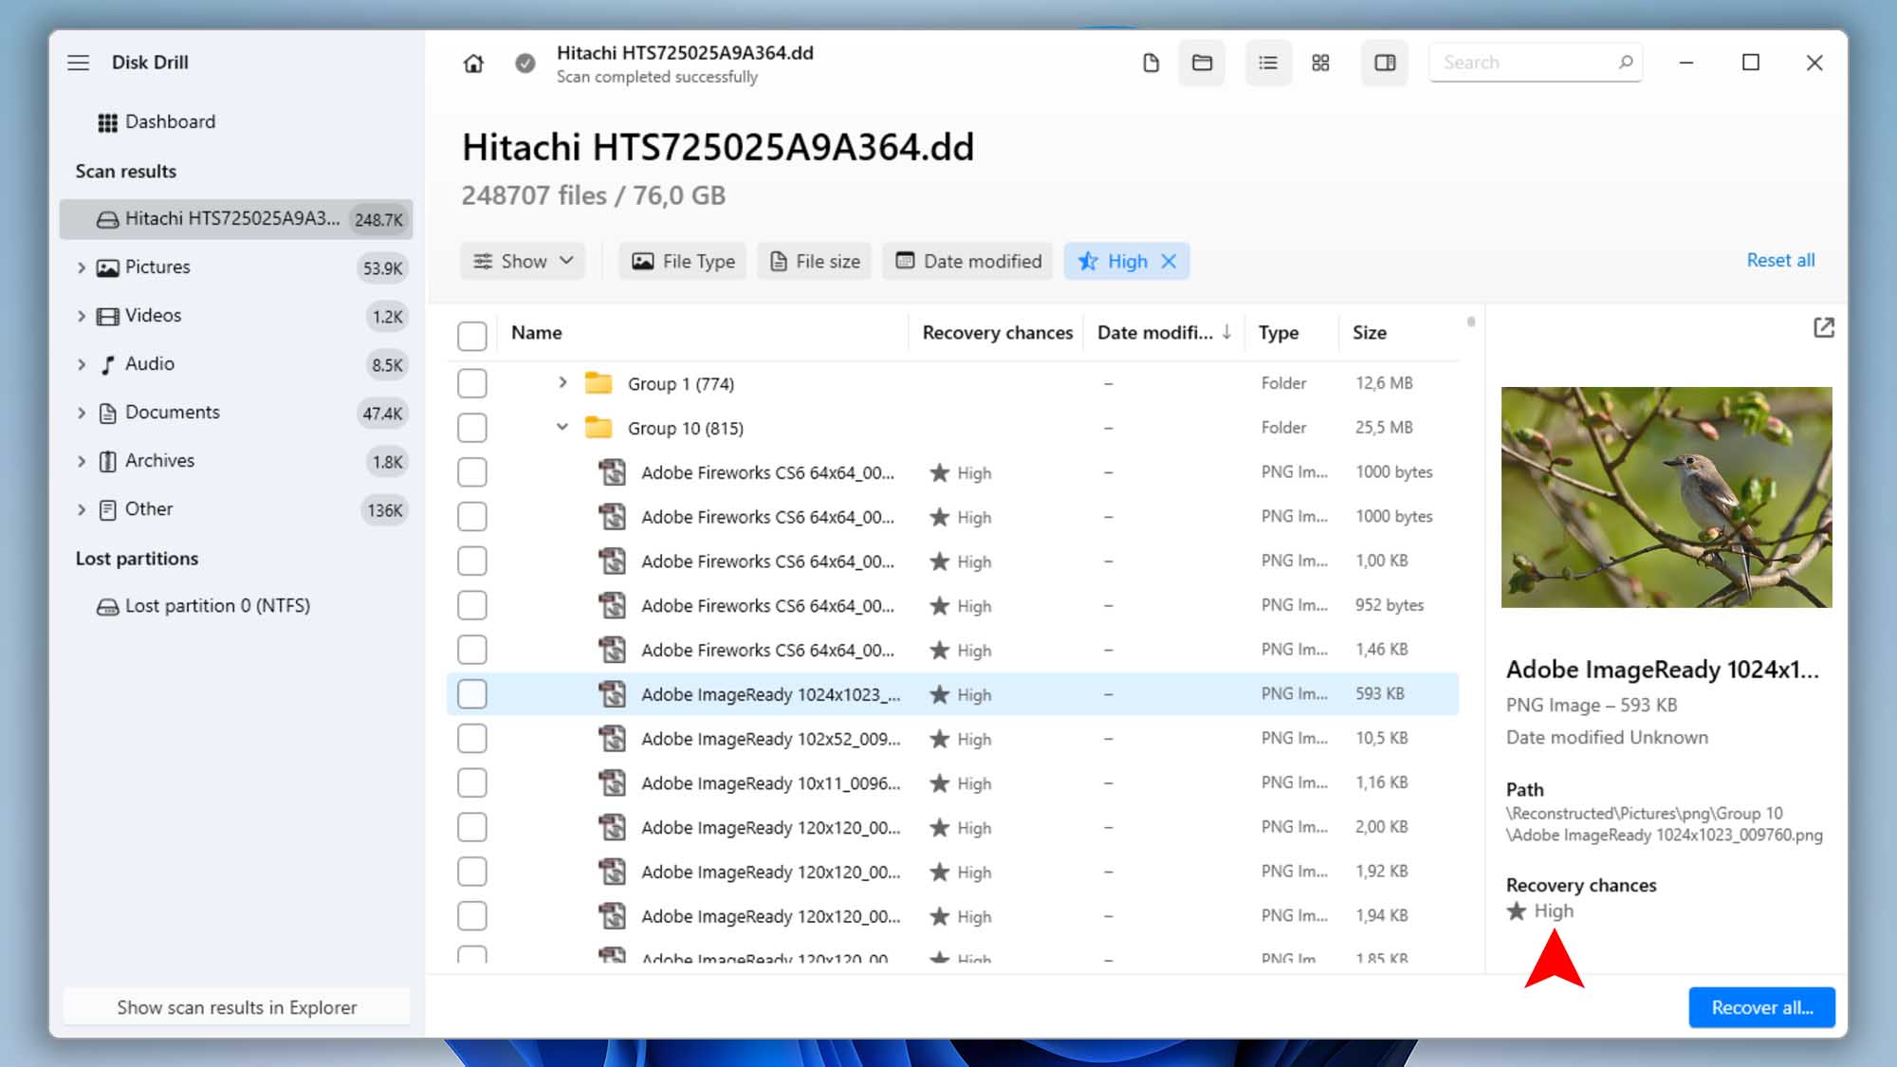Sort by the Size column header
The height and width of the screenshot is (1067, 1897).
pos(1369,333)
